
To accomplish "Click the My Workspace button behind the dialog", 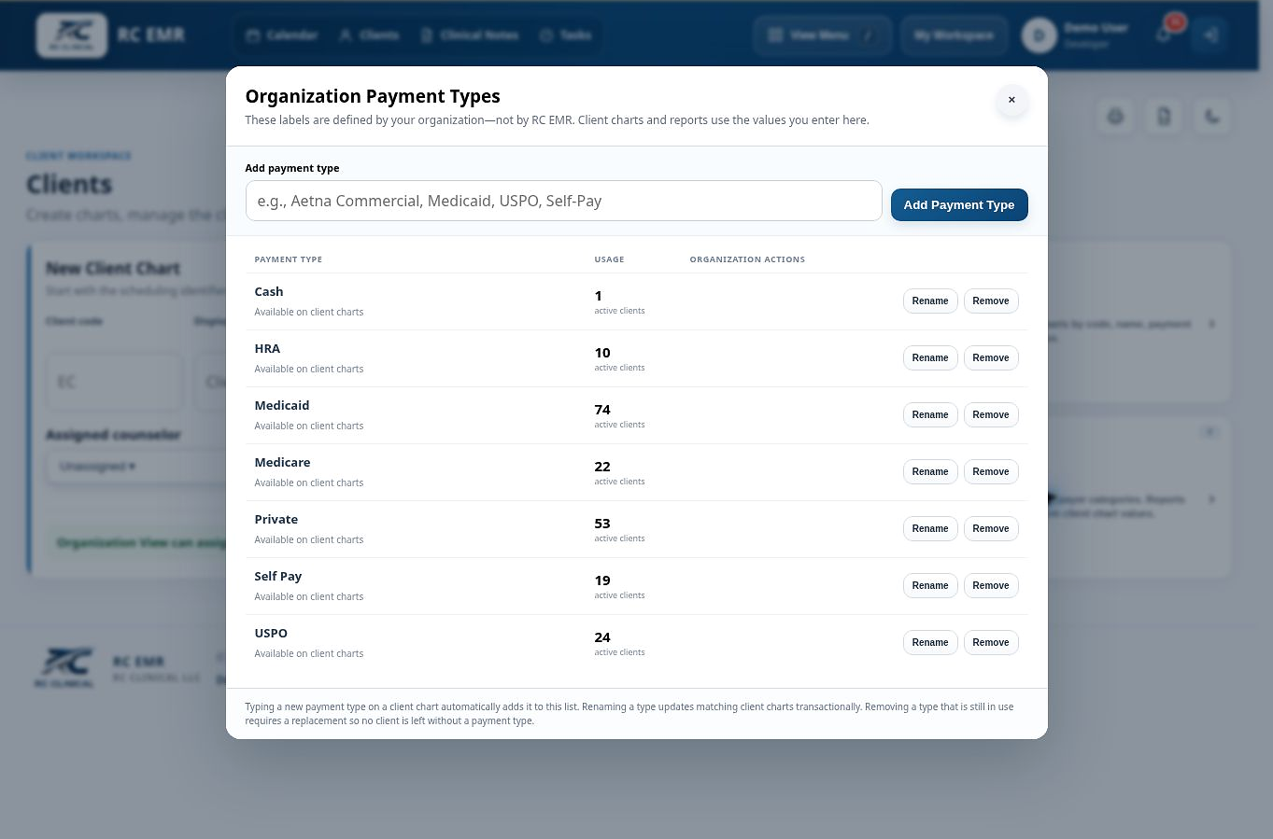I will (954, 35).
